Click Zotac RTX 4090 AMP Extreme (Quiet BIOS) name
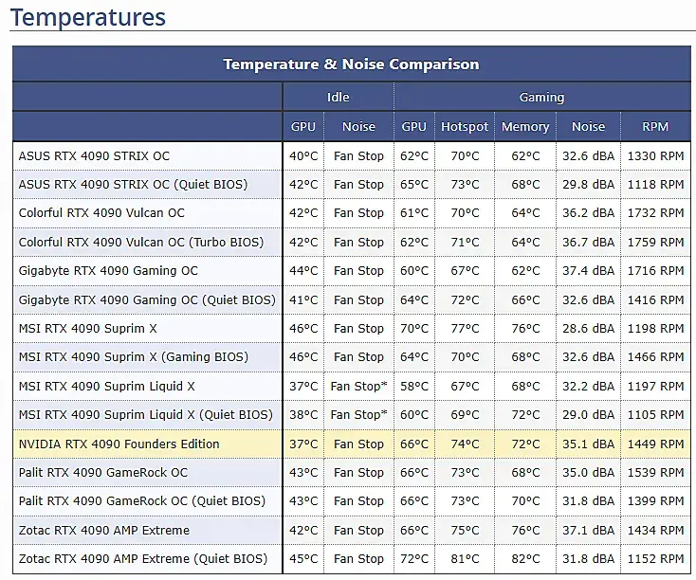Viewport: 696px width, 580px height. pyautogui.click(x=143, y=558)
